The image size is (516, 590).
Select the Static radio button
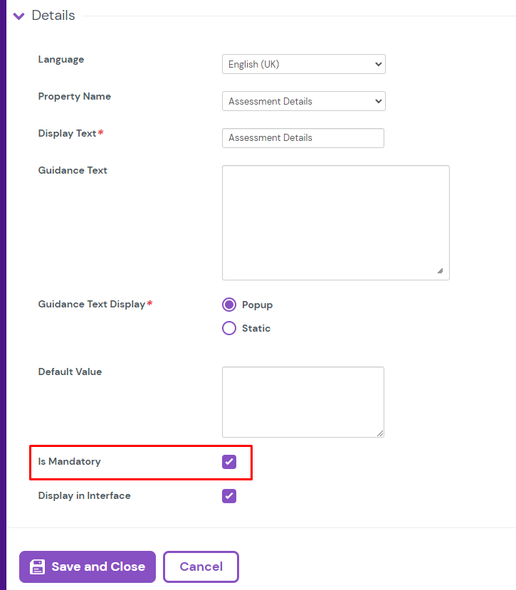228,328
